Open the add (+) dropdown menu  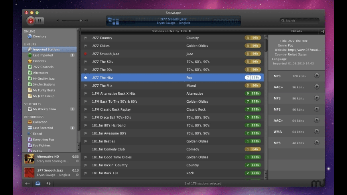(27, 183)
